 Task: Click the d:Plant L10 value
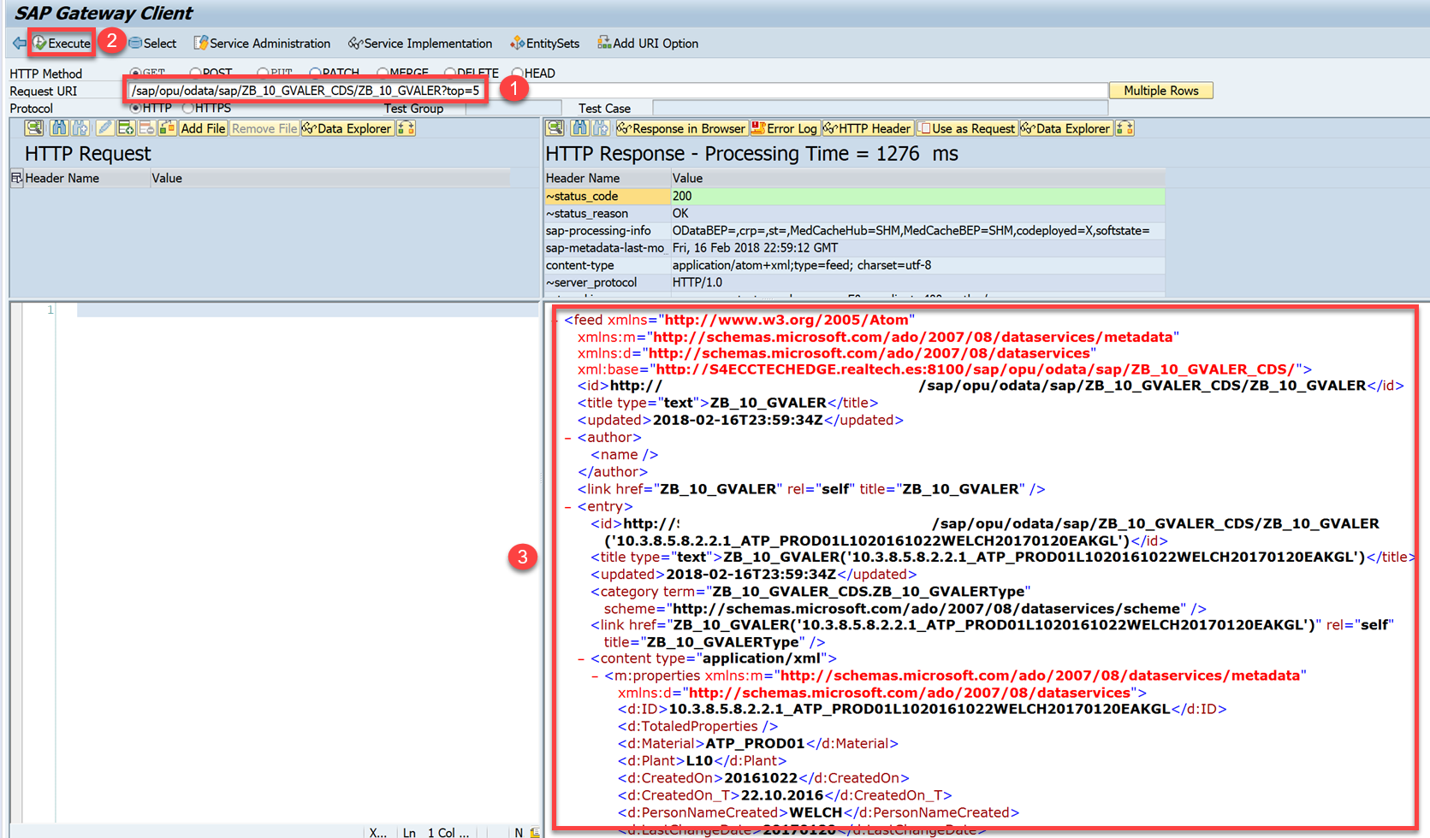coord(699,761)
